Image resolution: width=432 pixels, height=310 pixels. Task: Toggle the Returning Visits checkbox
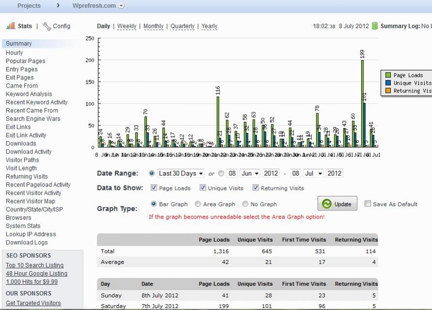coord(256,188)
